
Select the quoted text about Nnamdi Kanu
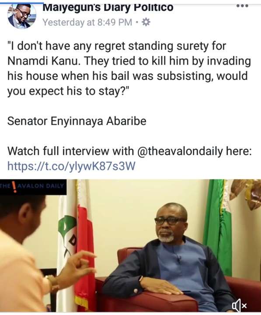(129, 68)
